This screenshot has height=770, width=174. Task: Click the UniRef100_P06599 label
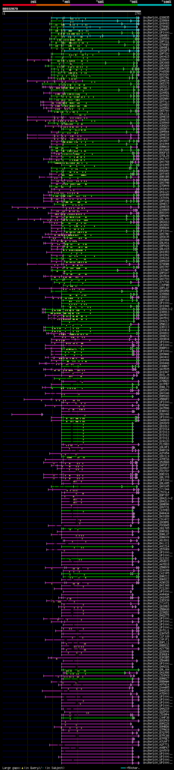pos(156,72)
